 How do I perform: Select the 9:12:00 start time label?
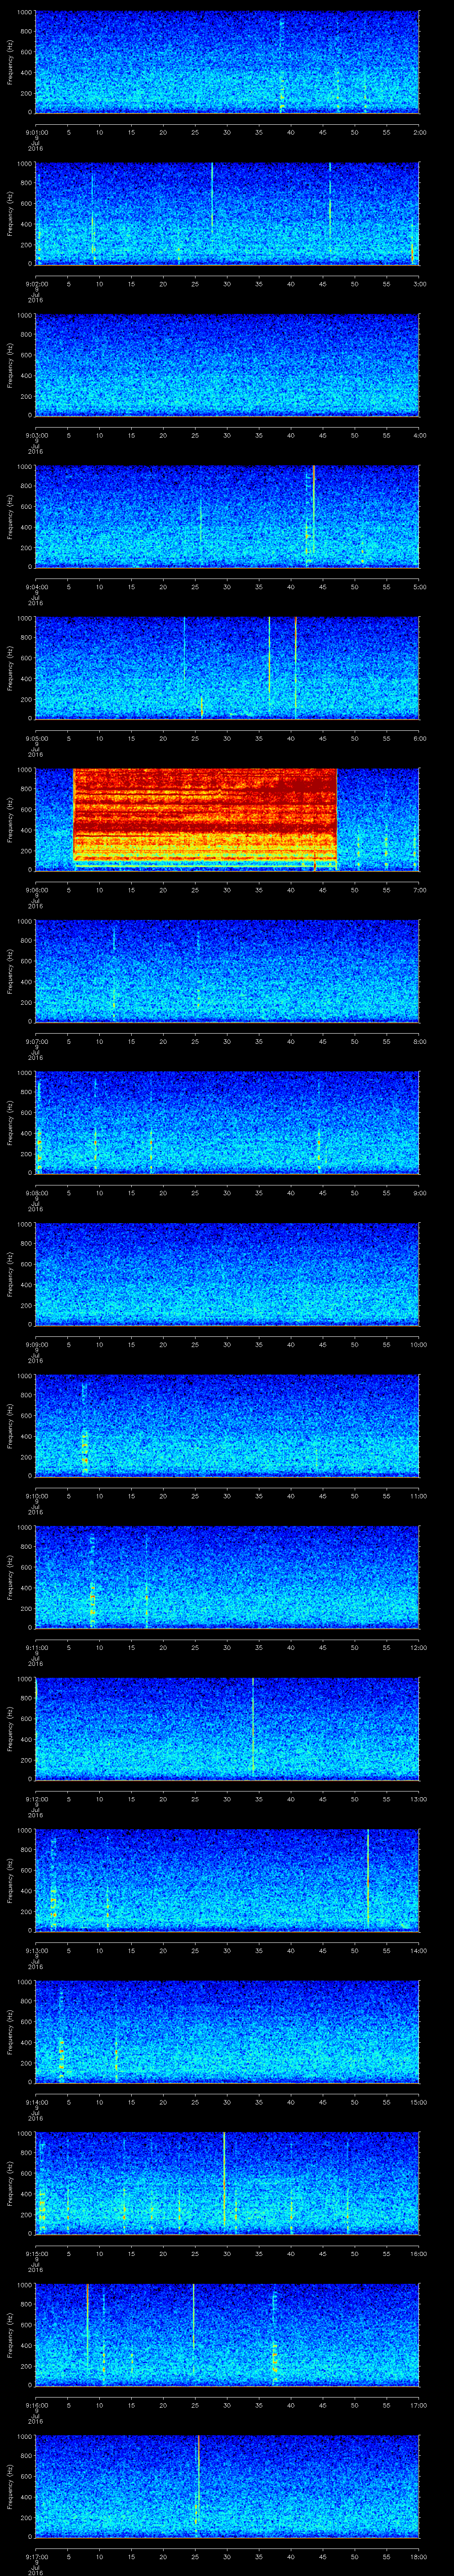(x=36, y=1799)
